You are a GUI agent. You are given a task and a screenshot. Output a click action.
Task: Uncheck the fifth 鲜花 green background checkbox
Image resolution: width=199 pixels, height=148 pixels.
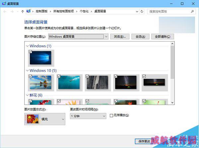point(144,101)
